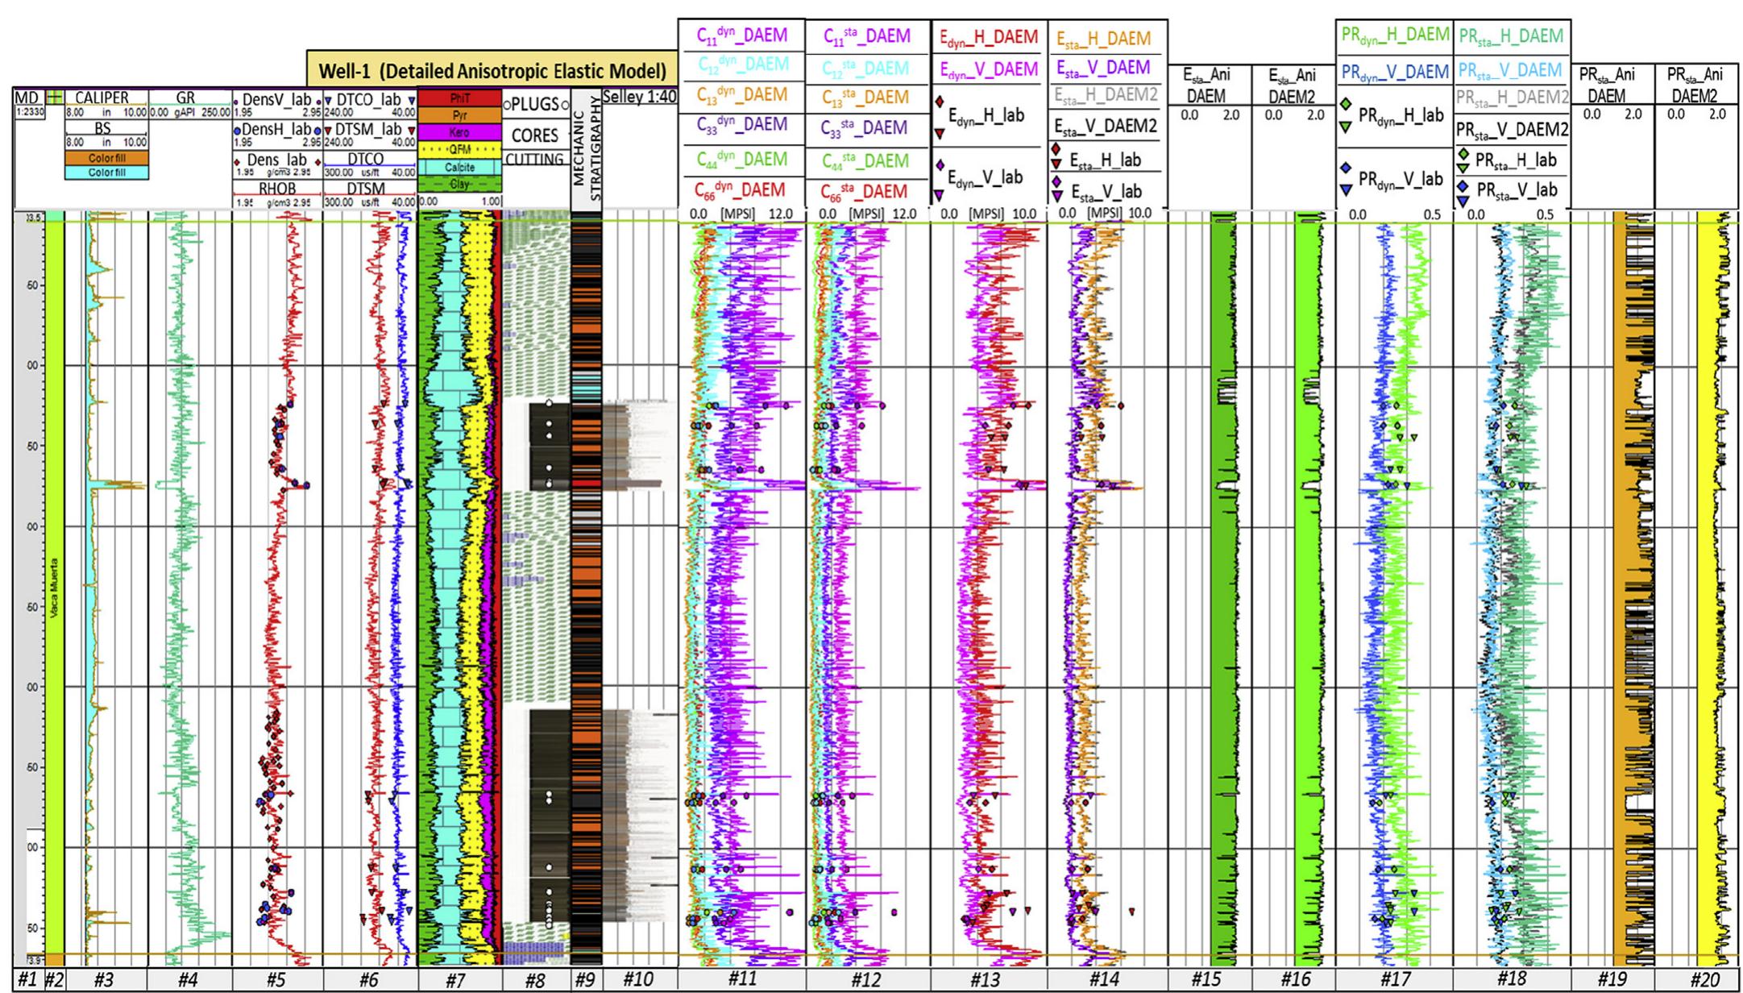
Task: Click the DTSM_lab legend label
Action: click(x=369, y=129)
